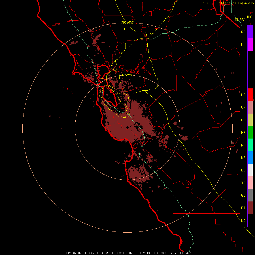Click the RF legend label
This screenshot has height=255, width=255.
243,32
